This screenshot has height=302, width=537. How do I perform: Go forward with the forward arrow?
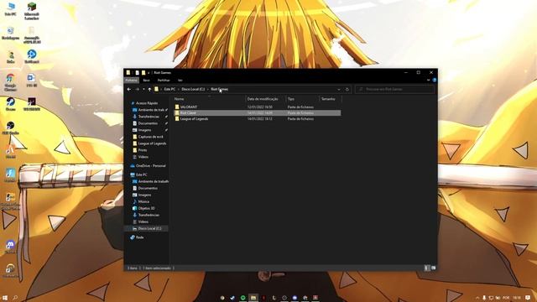(137, 90)
